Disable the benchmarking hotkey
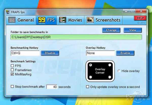This screenshot has width=152, height=105. coord(50,53)
